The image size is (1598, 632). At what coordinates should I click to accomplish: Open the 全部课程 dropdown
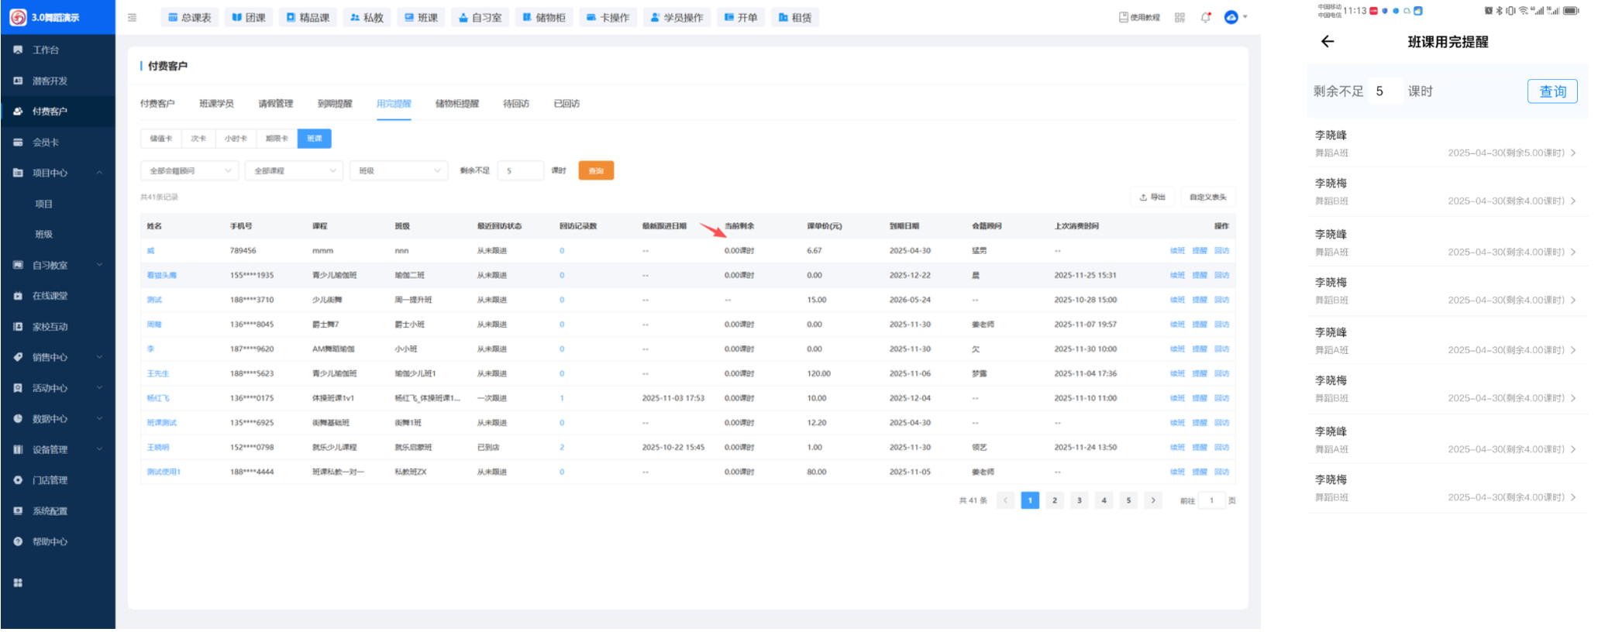pyautogui.click(x=294, y=171)
